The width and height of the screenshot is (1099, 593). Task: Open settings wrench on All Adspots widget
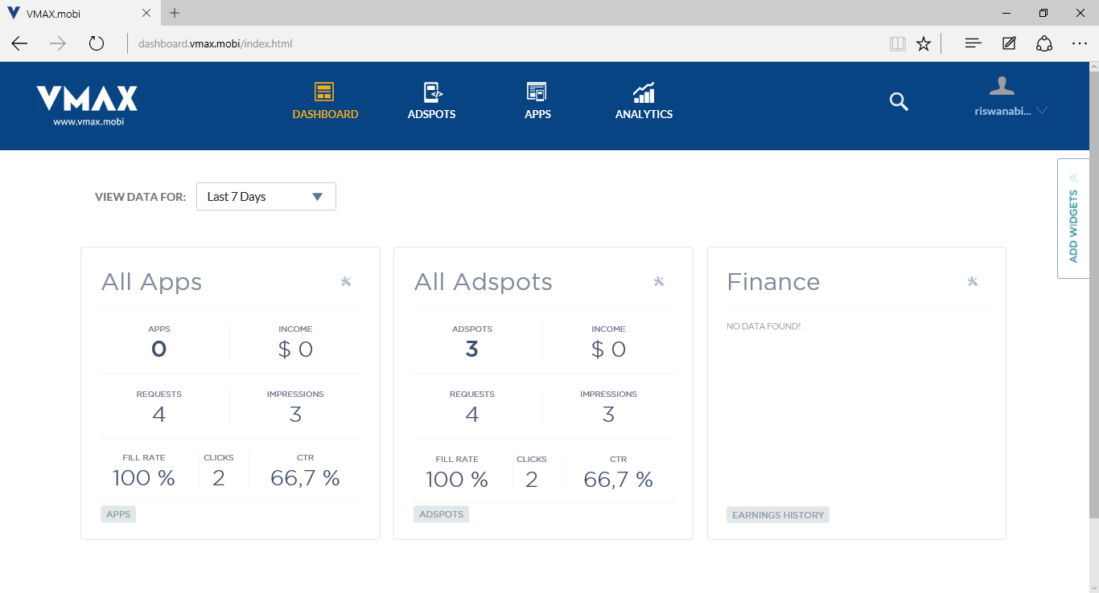tap(659, 281)
